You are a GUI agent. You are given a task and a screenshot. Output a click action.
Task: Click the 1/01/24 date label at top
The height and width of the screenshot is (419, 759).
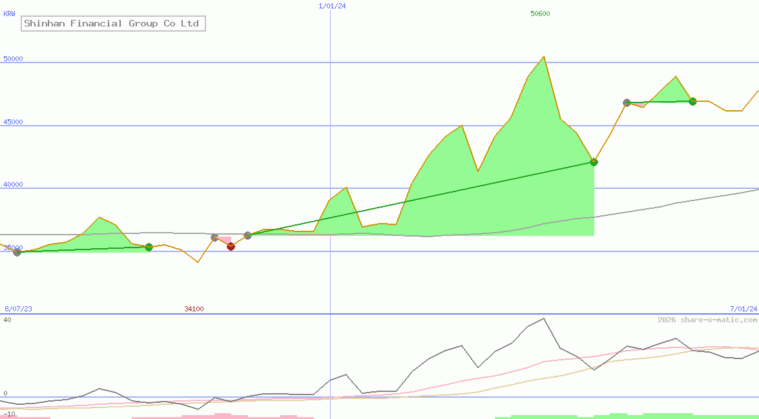pyautogui.click(x=332, y=6)
